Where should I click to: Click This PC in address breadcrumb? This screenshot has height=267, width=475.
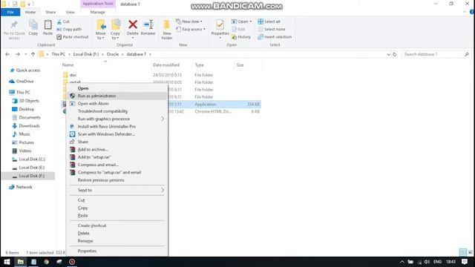click(x=58, y=54)
